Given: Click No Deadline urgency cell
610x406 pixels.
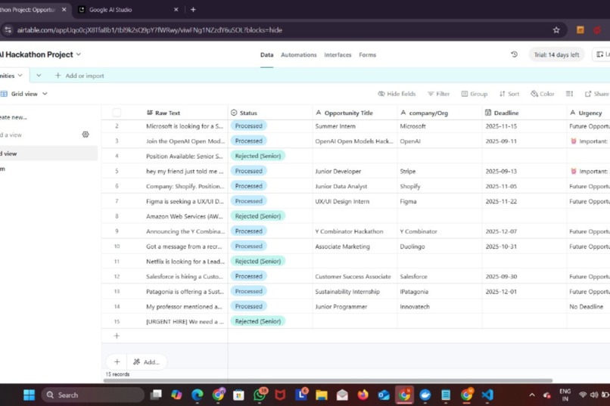Looking at the screenshot, I should (x=589, y=306).
